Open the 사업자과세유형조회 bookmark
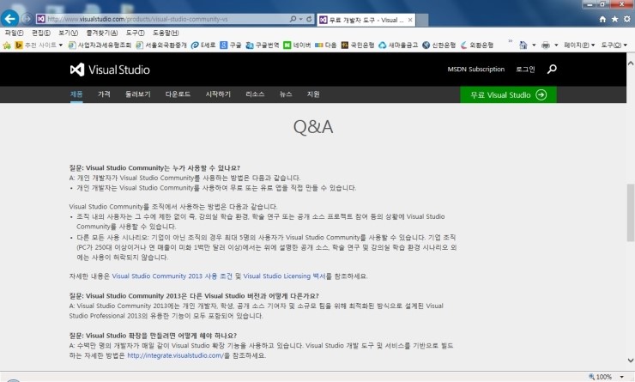The width and height of the screenshot is (635, 382). 100,45
